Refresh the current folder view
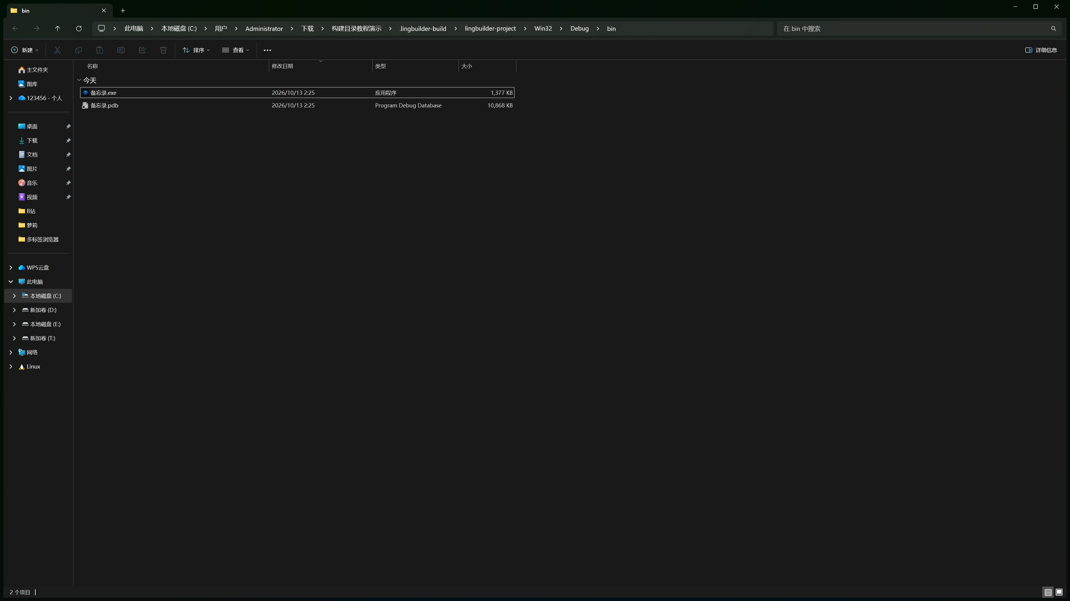Viewport: 1070px width, 601px height. (79, 29)
